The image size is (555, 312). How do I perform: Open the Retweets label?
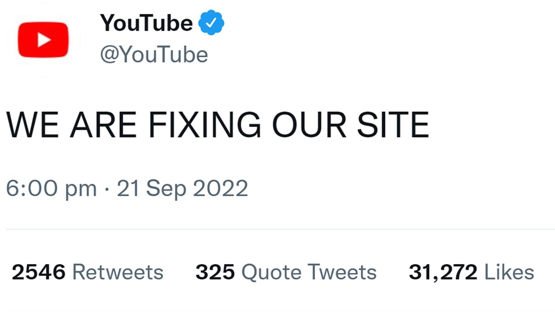click(x=118, y=272)
